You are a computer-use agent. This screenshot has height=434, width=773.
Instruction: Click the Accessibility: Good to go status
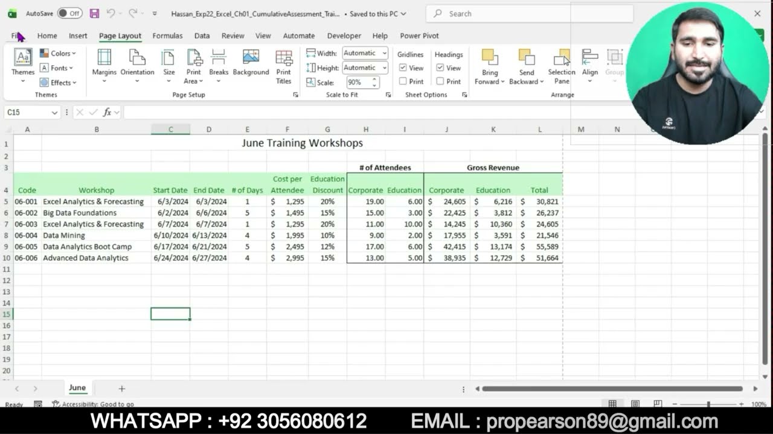pyautogui.click(x=93, y=404)
